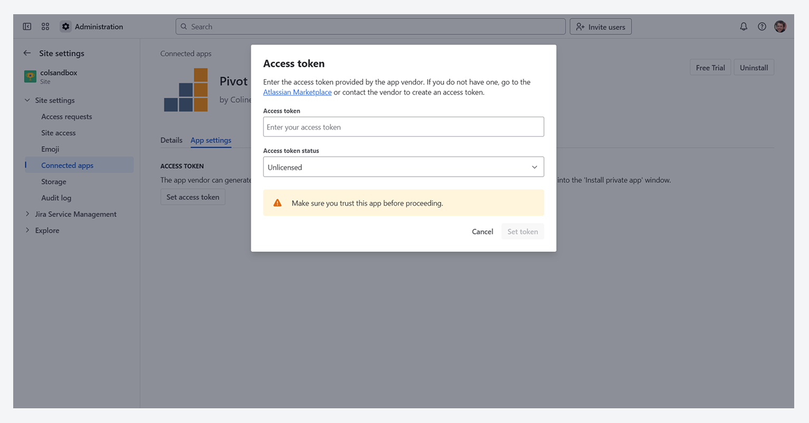Open the notifications bell
Viewport: 809px width, 423px height.
point(744,26)
